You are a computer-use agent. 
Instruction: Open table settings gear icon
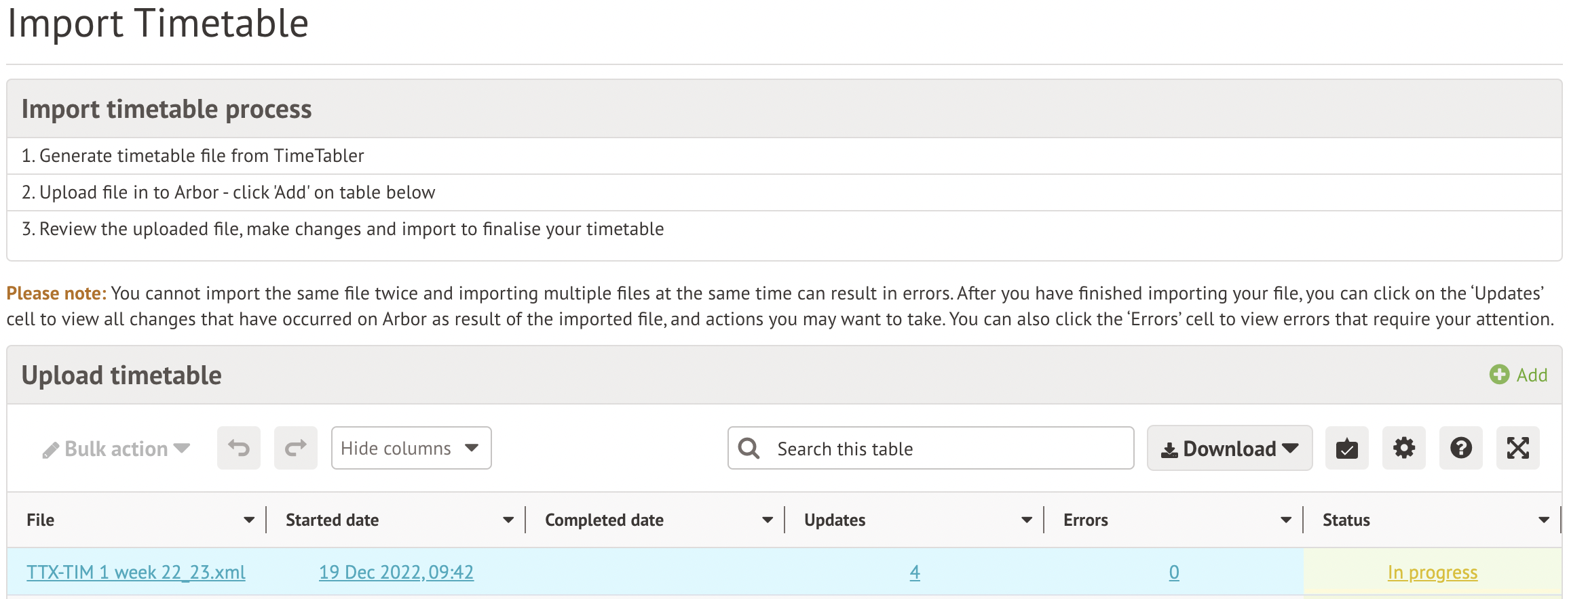point(1403,448)
